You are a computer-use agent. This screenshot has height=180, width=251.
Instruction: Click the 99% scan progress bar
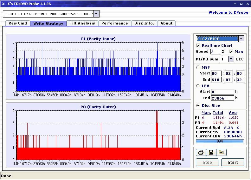[220, 141]
